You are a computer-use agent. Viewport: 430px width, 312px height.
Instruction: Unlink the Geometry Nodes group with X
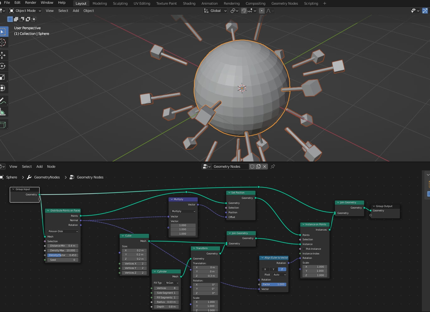point(265,167)
